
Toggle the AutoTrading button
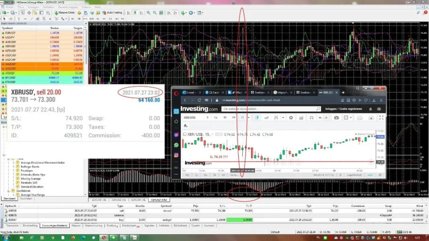[x=112, y=12]
